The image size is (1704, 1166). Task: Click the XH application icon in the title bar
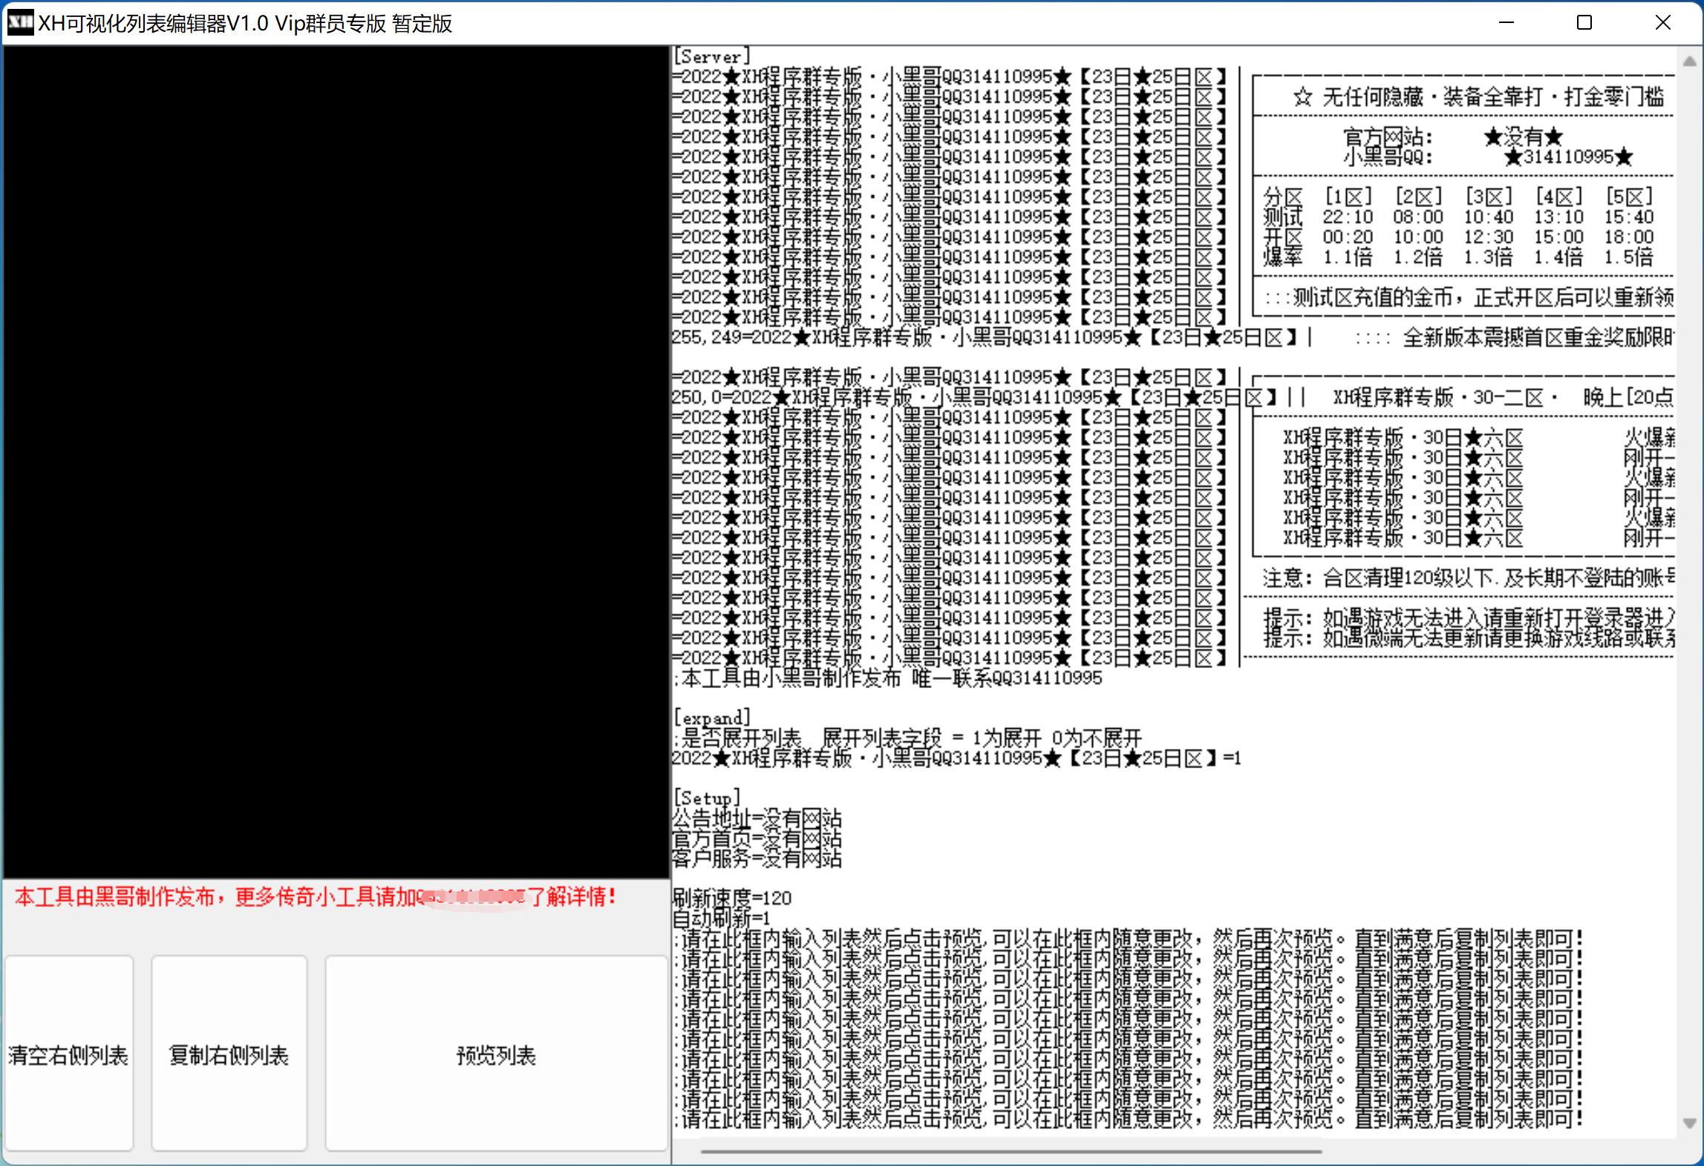pyautogui.click(x=20, y=22)
